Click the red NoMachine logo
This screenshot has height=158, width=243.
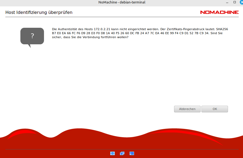pos(219,12)
